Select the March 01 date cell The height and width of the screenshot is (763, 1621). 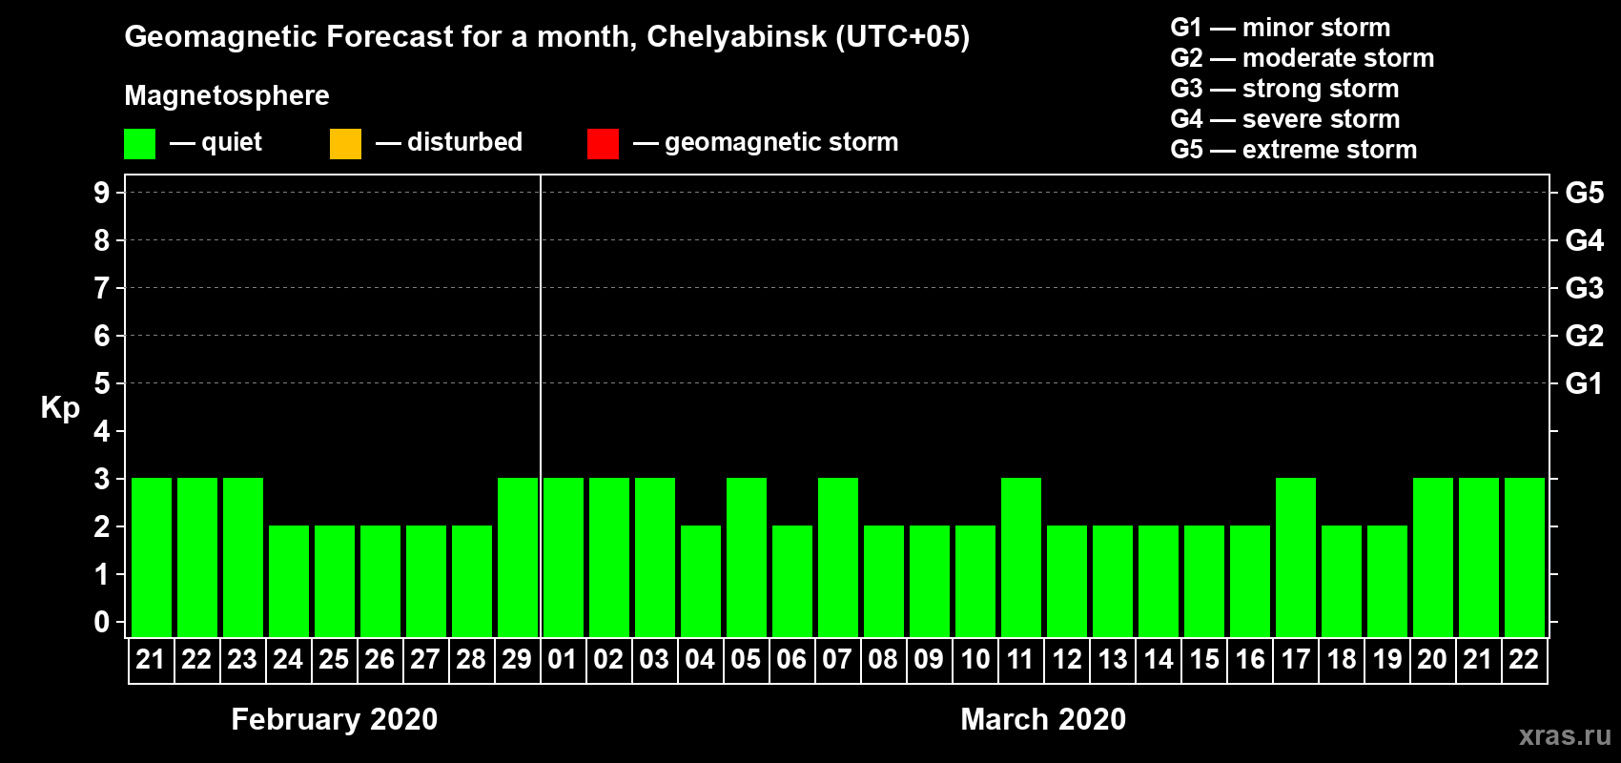coord(563,660)
